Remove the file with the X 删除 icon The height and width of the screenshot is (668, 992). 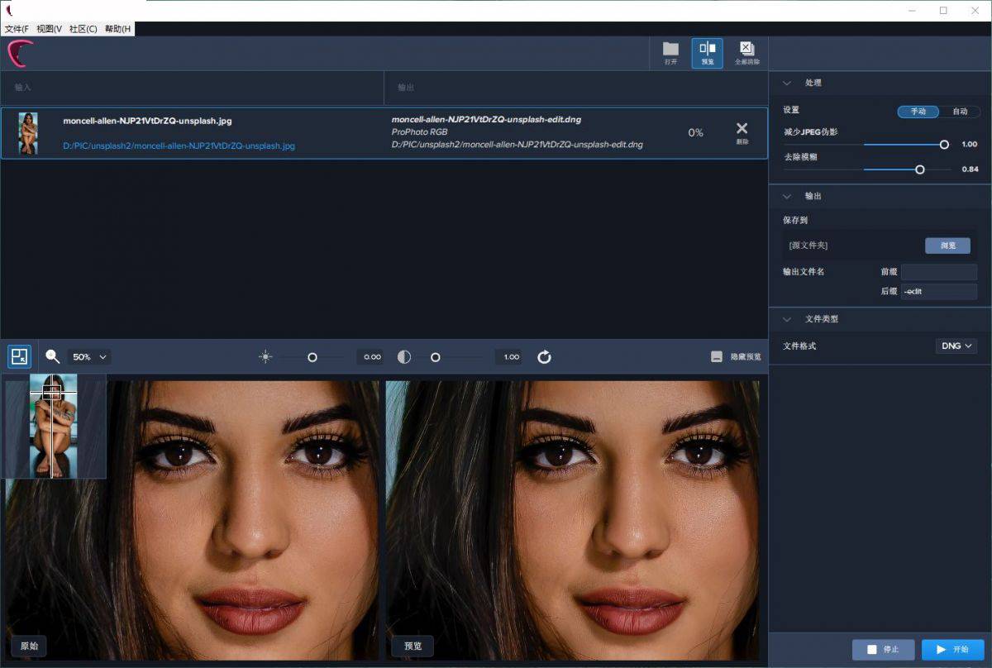pyautogui.click(x=742, y=131)
